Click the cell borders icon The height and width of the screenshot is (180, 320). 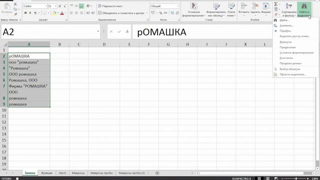[45, 13]
